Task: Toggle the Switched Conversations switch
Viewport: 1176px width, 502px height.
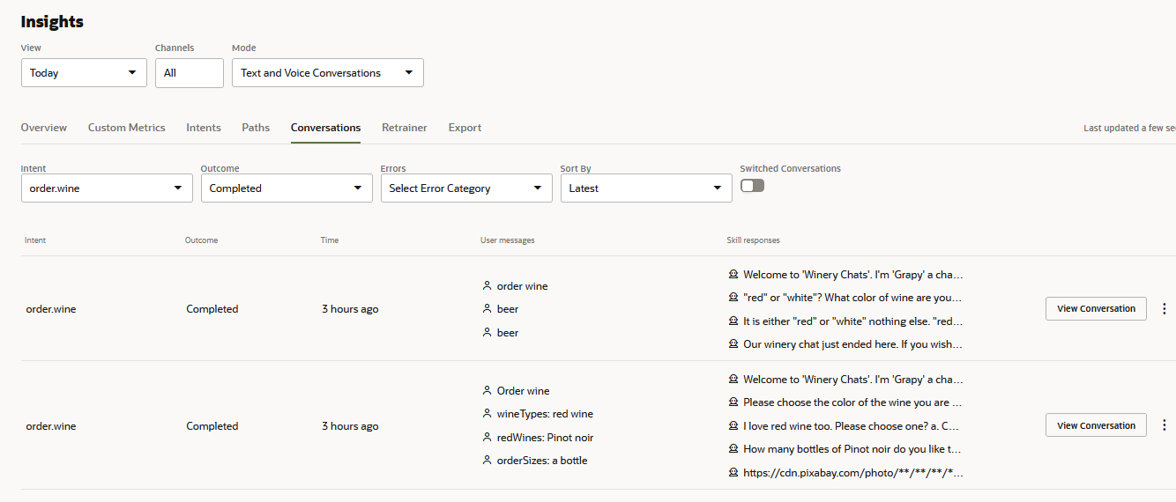Action: [x=752, y=186]
